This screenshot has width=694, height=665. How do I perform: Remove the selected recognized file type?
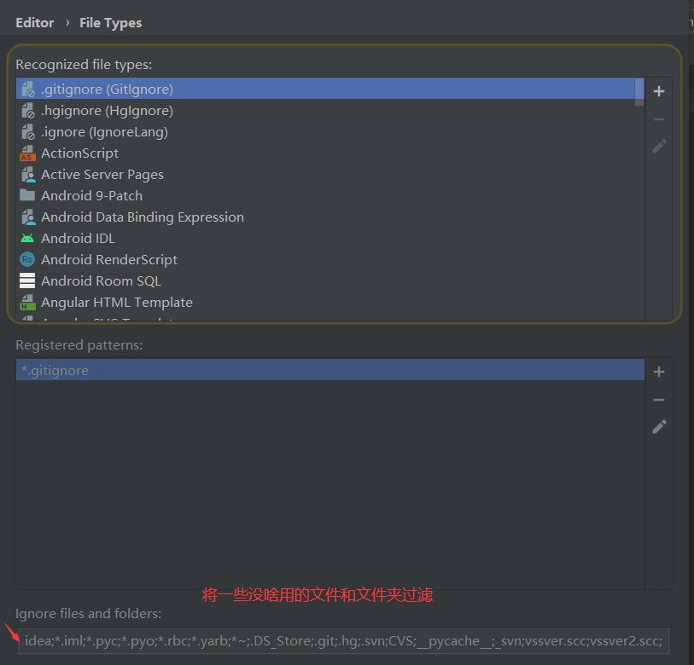coord(659,119)
